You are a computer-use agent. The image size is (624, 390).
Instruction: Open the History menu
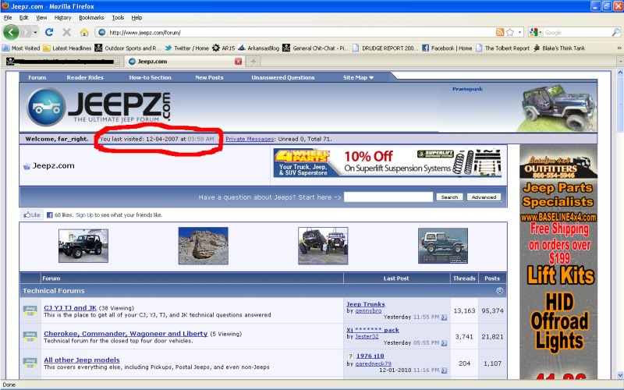(x=62, y=17)
